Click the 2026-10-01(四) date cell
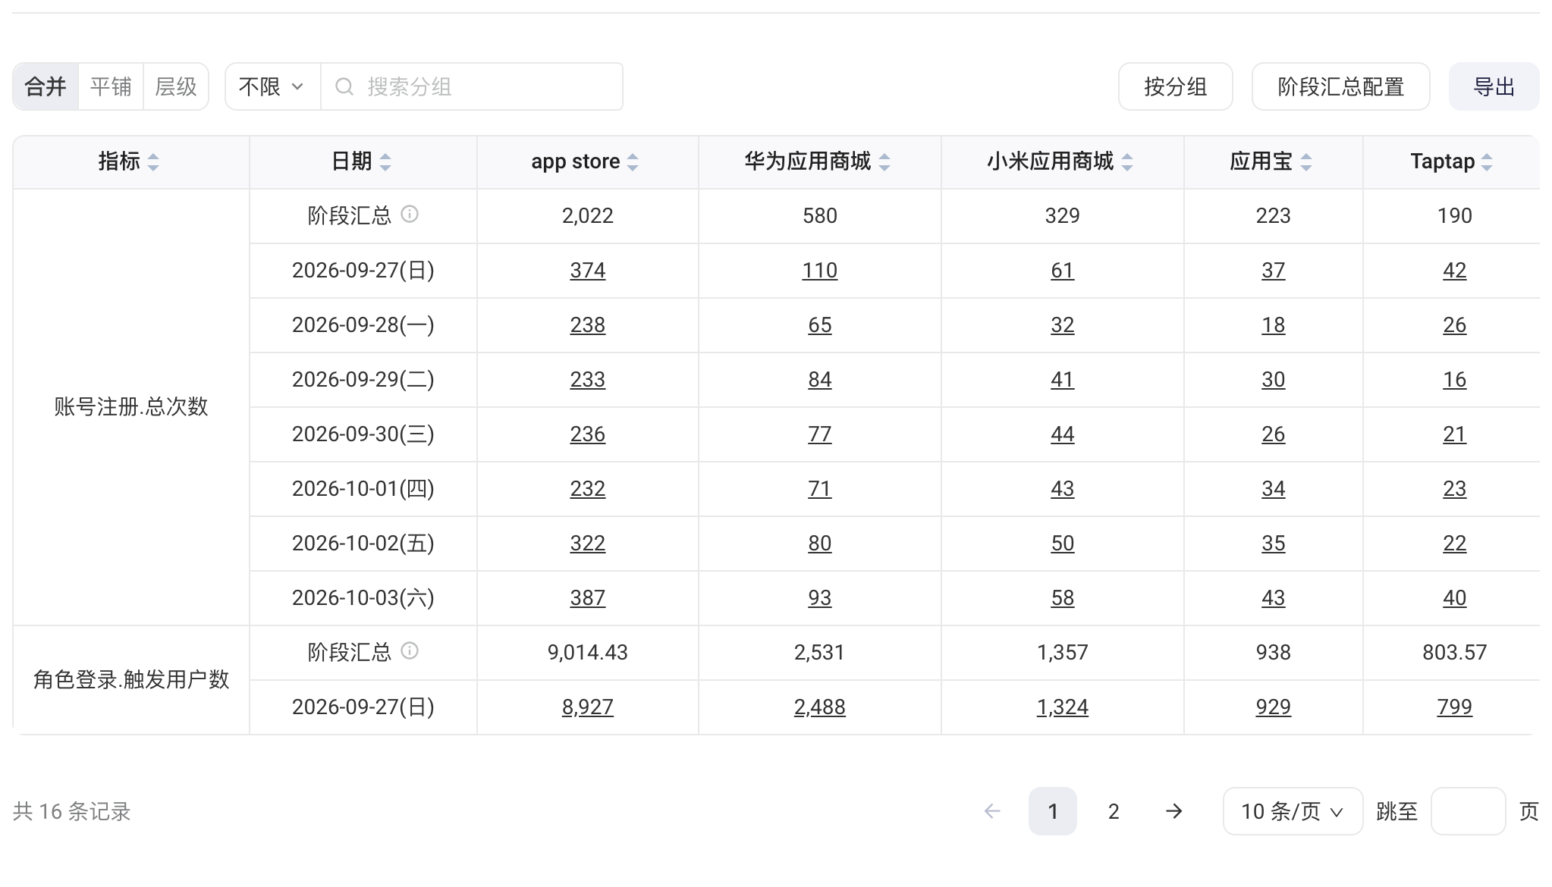This screenshot has height=887, width=1552. [x=363, y=489]
